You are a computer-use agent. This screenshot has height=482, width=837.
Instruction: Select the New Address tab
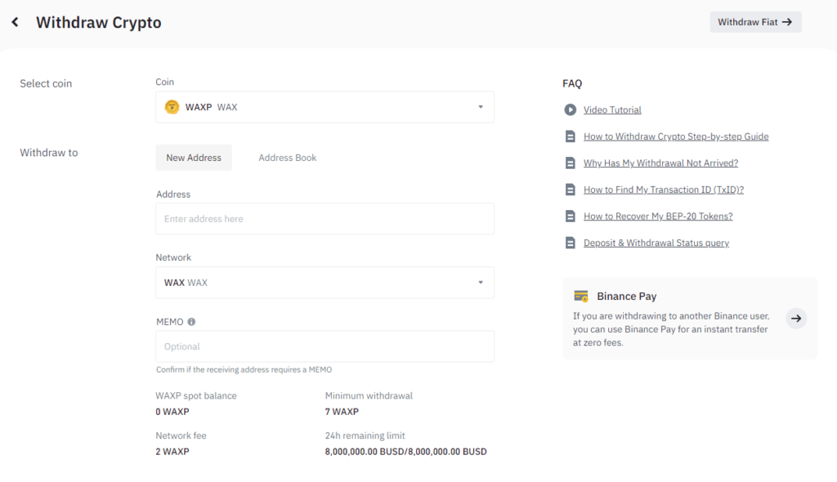click(x=194, y=158)
